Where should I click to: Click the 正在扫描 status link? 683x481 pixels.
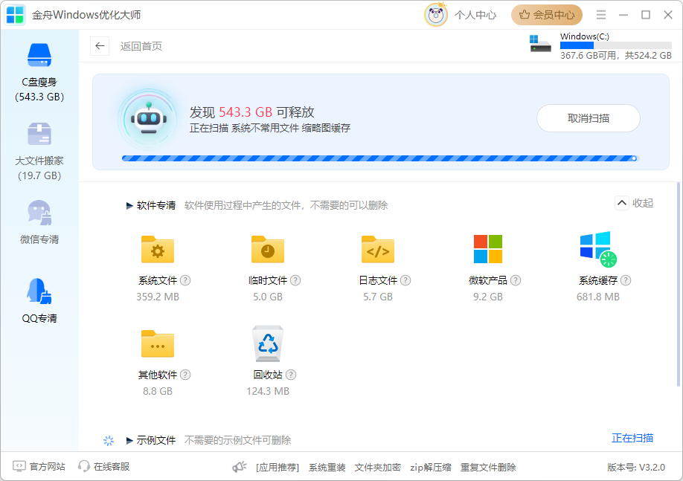(632, 438)
